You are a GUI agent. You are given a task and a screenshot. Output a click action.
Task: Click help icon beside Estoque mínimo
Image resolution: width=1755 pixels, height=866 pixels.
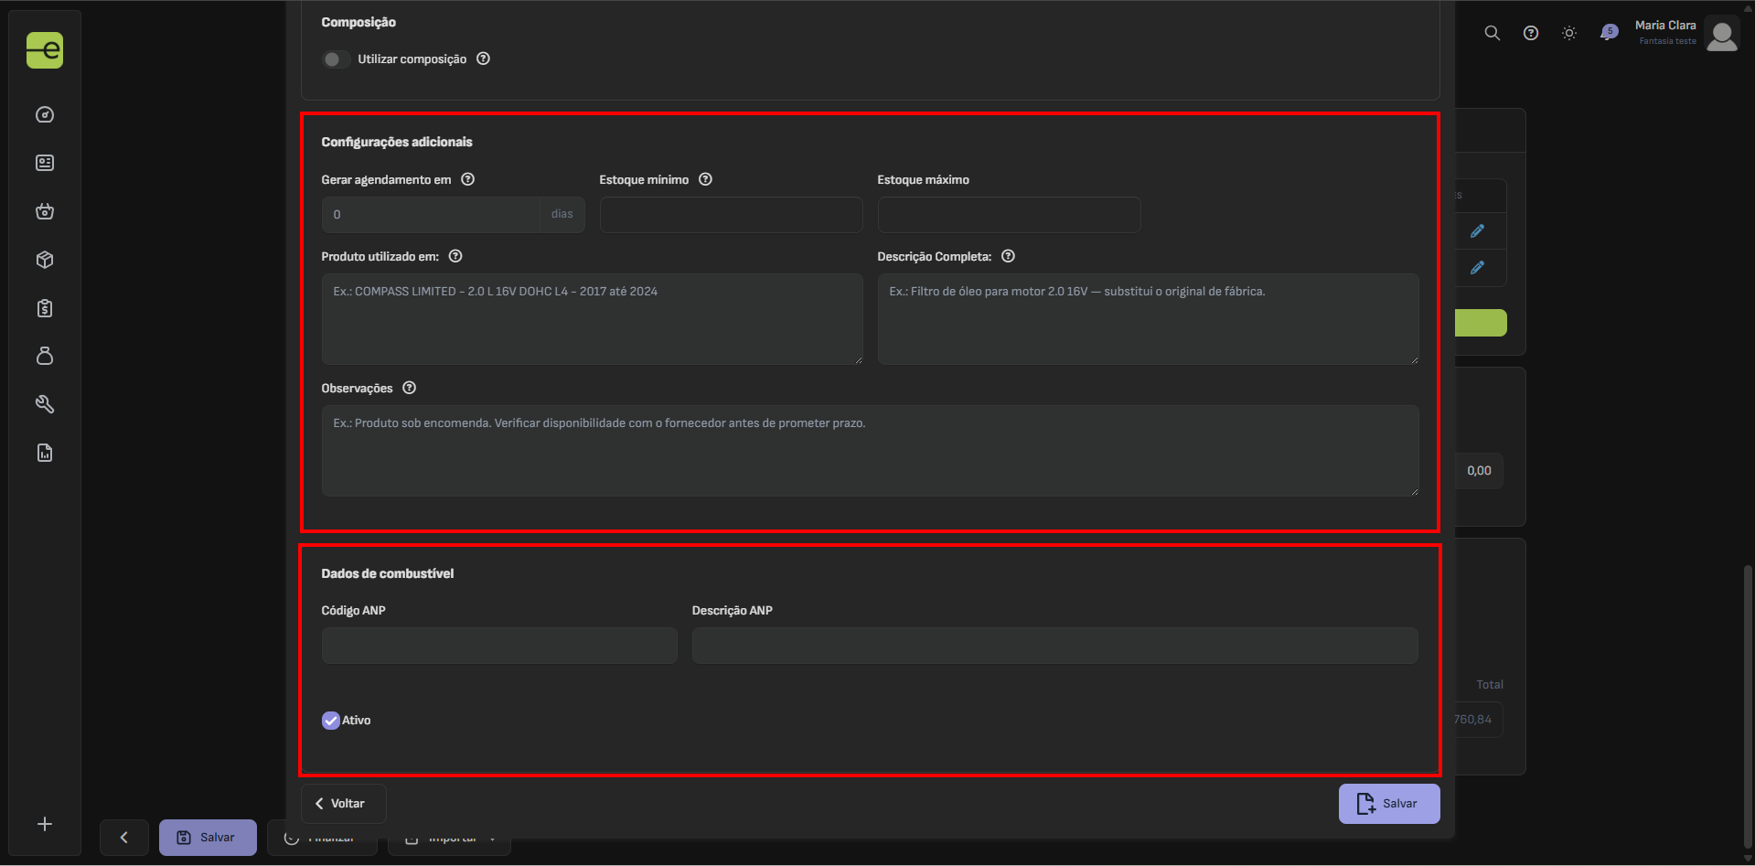(706, 179)
